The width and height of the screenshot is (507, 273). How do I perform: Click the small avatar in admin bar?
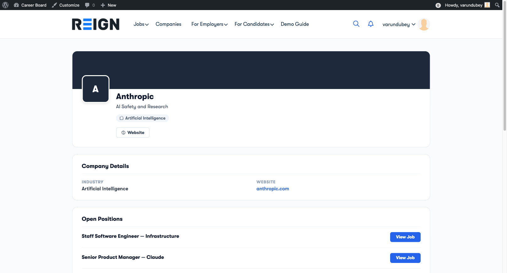(487, 5)
